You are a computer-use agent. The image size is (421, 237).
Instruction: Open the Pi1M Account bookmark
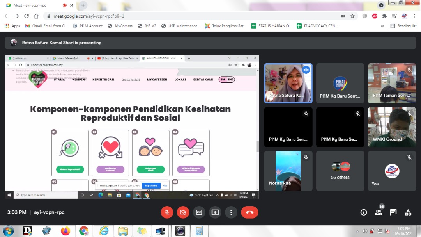(88, 26)
